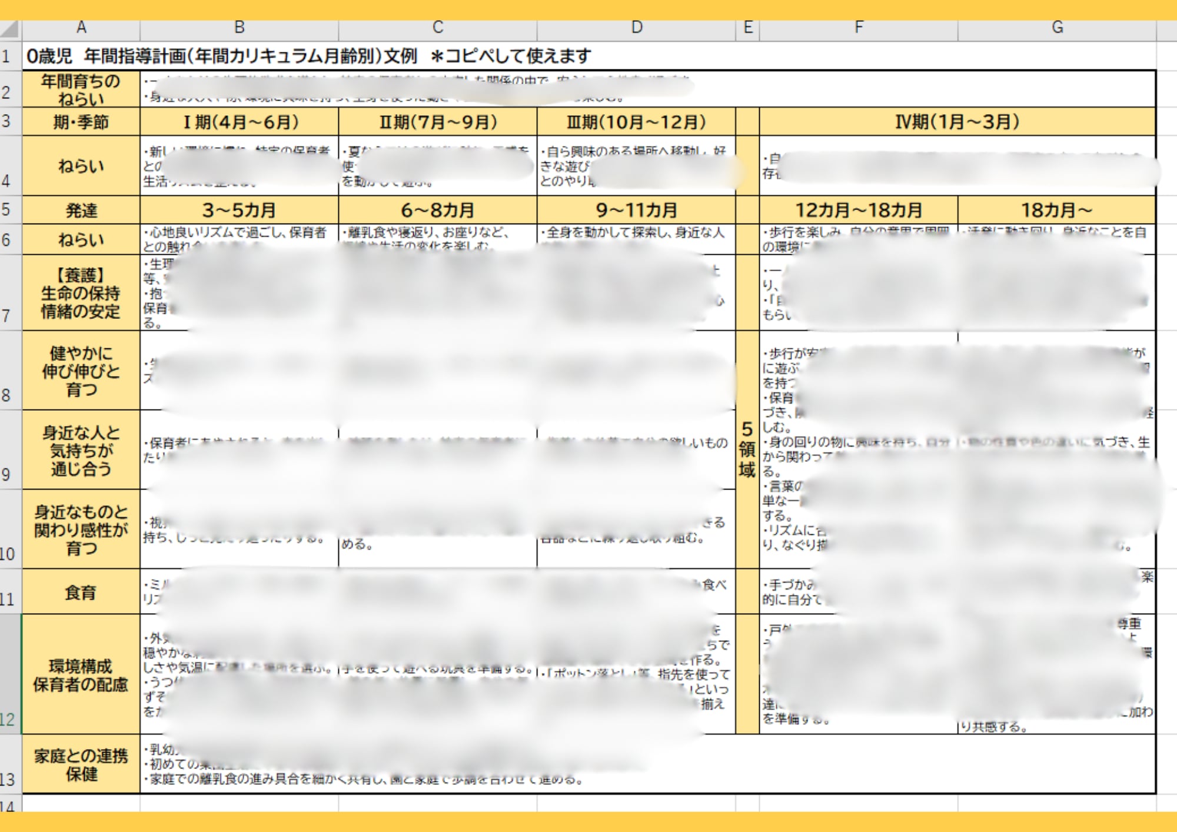Select column G header

pos(1056,28)
